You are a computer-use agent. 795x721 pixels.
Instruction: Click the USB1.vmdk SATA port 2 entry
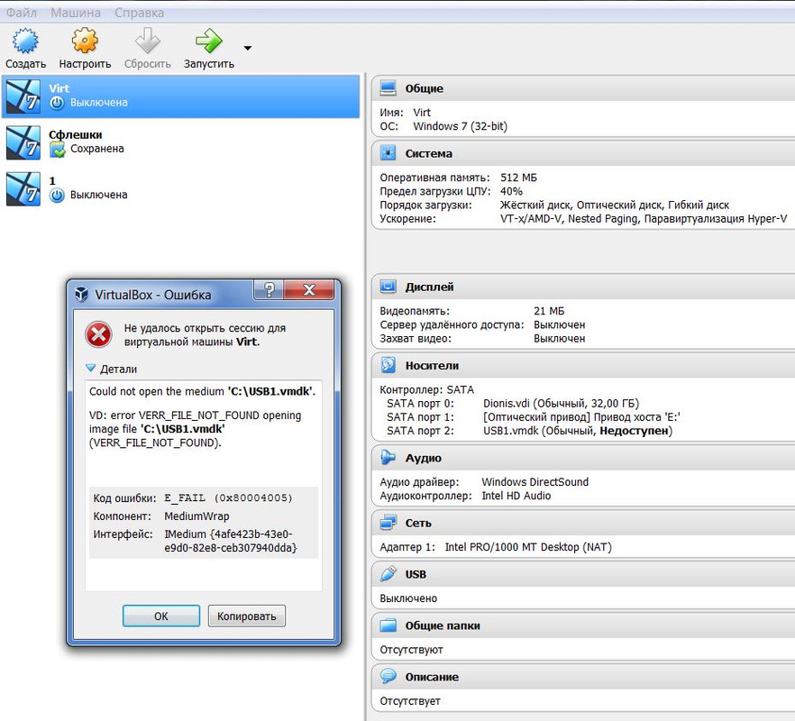click(578, 431)
